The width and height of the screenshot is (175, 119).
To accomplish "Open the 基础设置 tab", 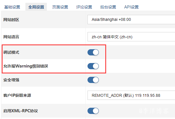I will tap(12, 7).
